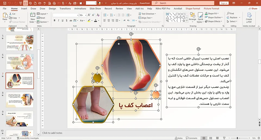Screen dimensions: 261x140
Task: Click the Reading View icon in status bar
Action: [x=217, y=138]
